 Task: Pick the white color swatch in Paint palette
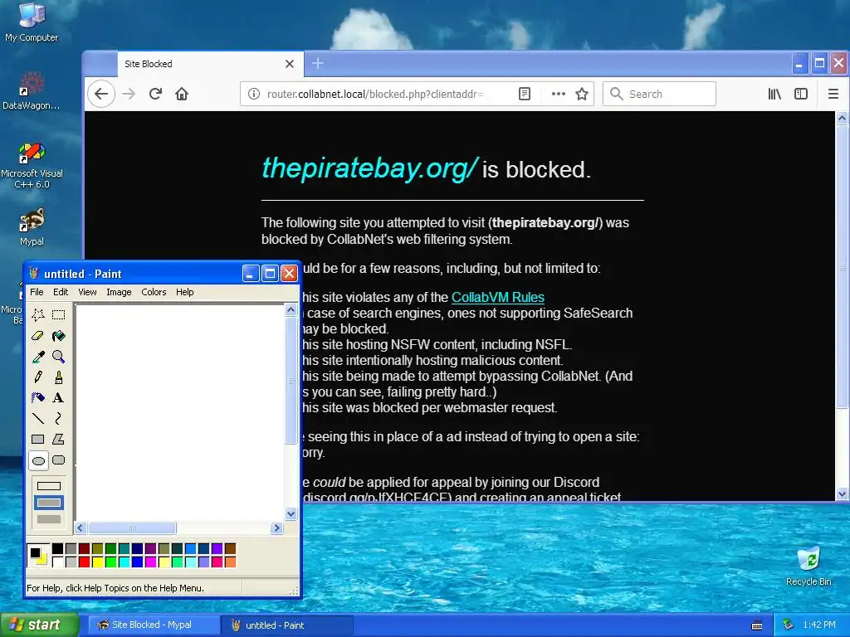click(57, 562)
